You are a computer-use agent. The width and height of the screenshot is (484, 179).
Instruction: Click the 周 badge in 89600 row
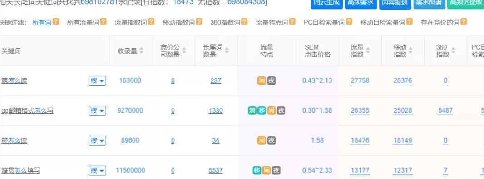[x=262, y=140]
